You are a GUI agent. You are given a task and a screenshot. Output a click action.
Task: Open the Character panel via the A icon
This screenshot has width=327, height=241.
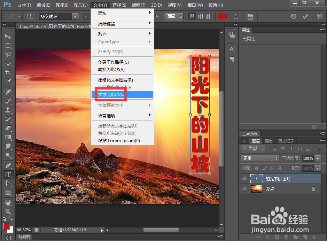[x=232, y=49]
